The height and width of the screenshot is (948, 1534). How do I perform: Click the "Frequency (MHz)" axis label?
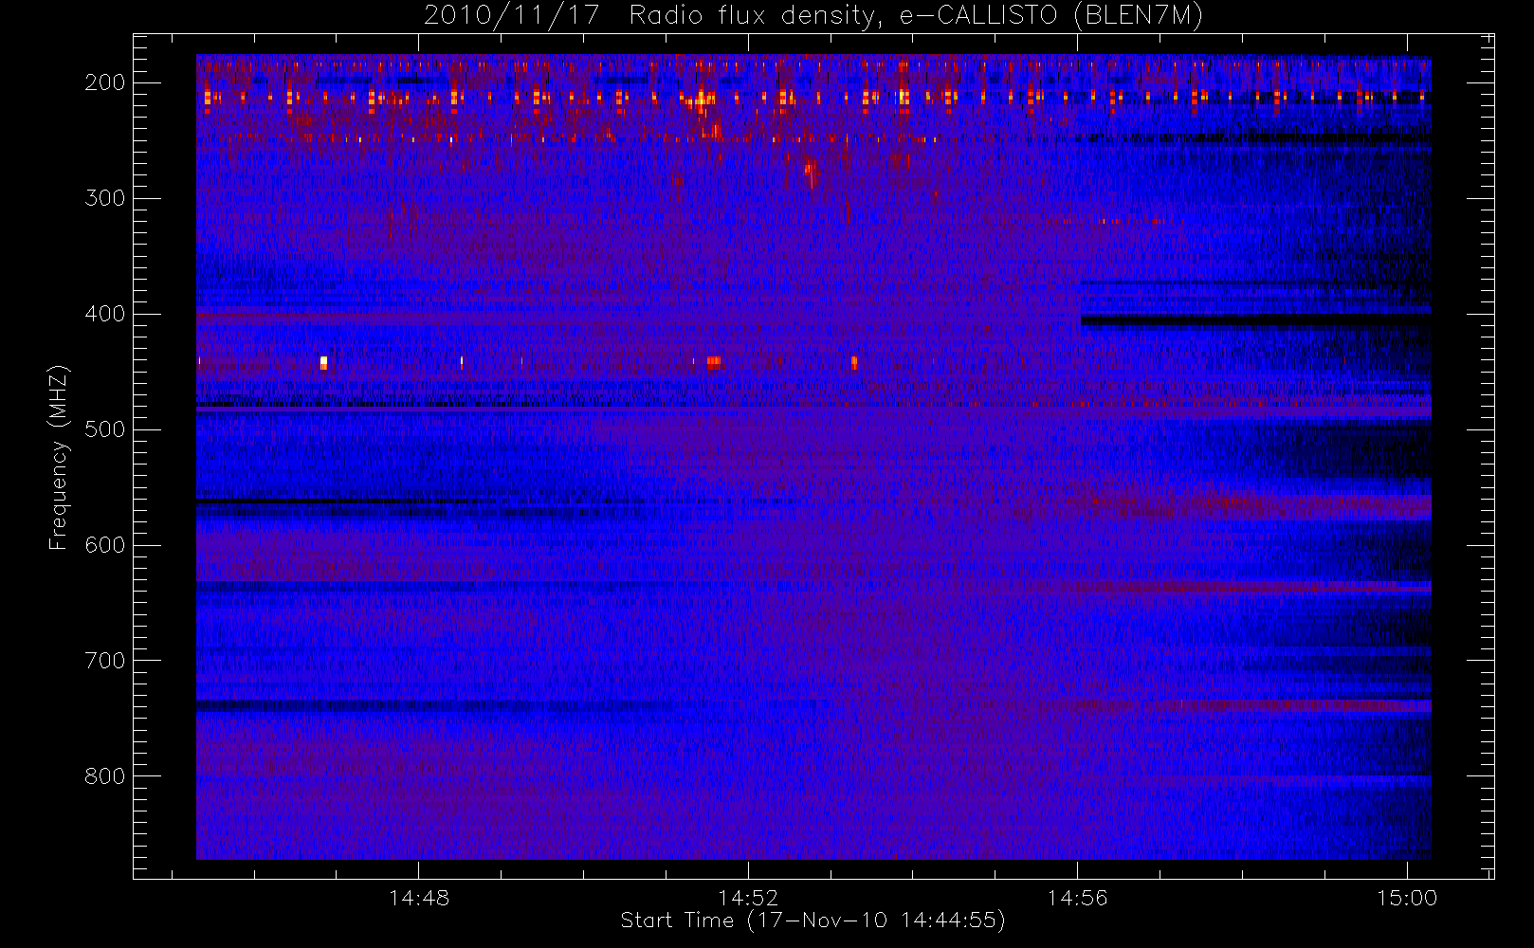click(x=59, y=457)
